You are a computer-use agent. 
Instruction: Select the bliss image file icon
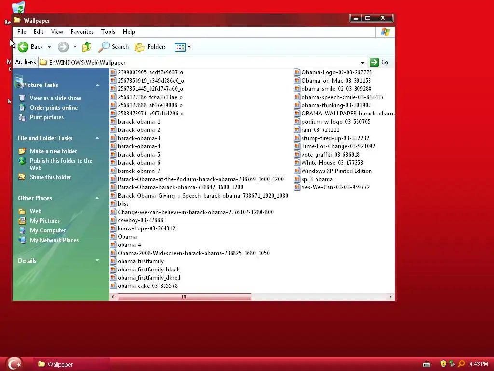coord(113,203)
